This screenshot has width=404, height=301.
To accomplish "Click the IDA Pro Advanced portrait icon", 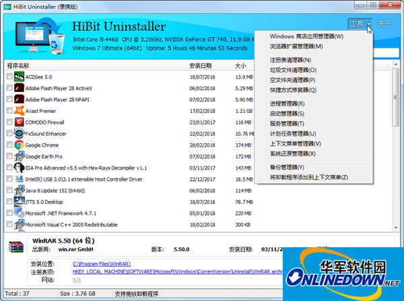I will (x=19, y=167).
